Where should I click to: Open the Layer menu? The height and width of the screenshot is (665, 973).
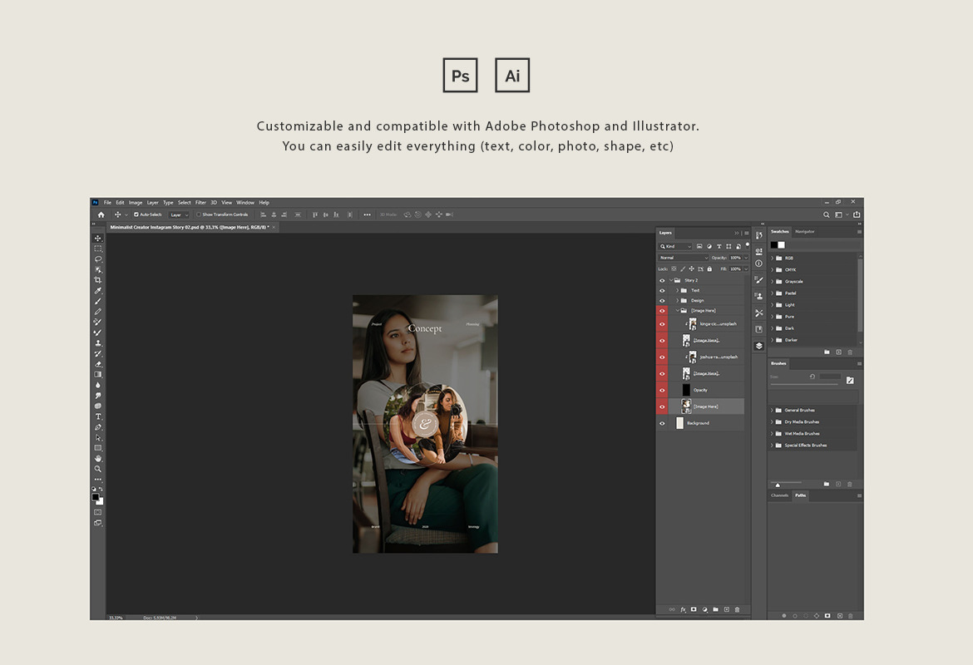point(153,202)
